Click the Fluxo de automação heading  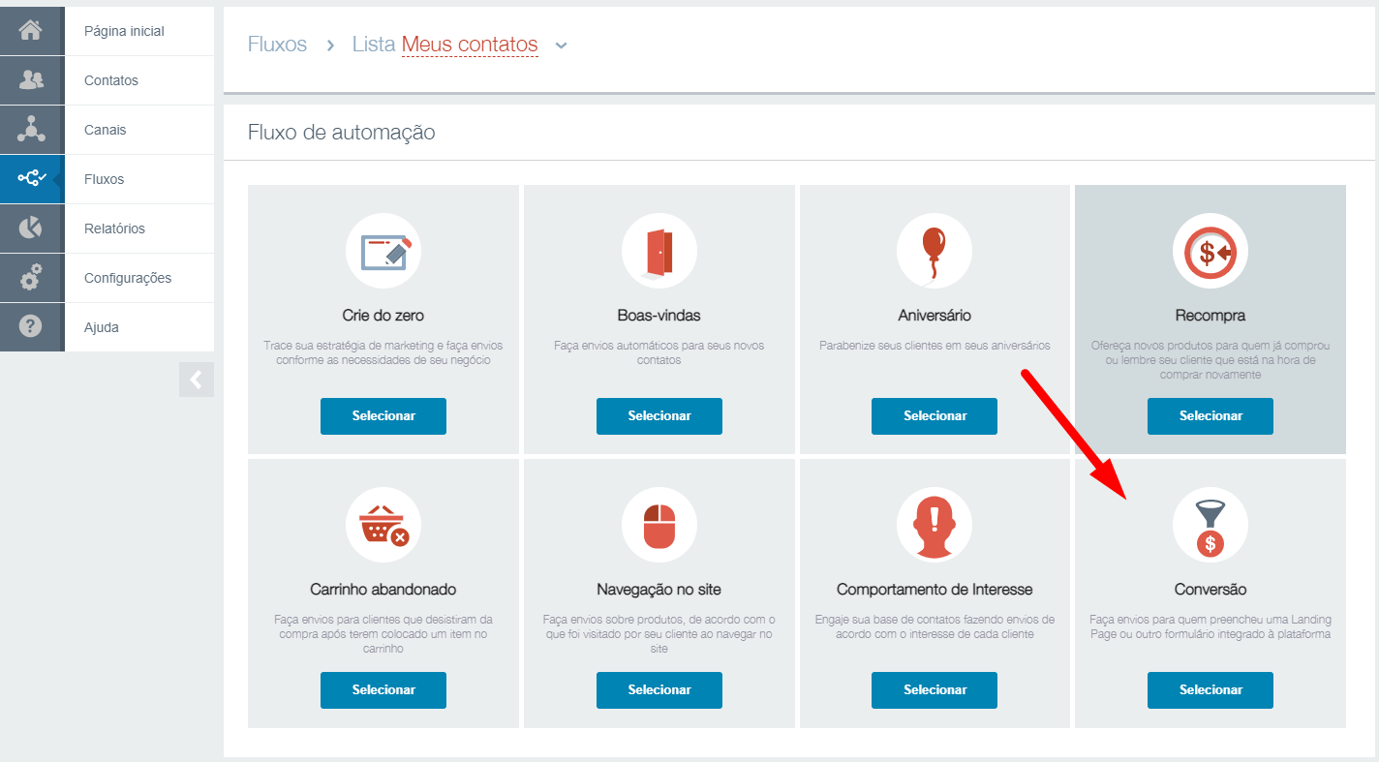[x=342, y=133]
